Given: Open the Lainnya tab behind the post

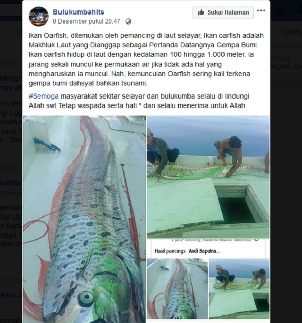Looking at the screenshot, I should pyautogui.click(x=292, y=32).
